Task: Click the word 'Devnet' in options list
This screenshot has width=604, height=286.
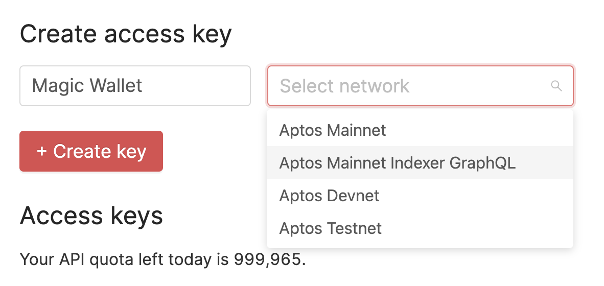Action: click(x=353, y=196)
